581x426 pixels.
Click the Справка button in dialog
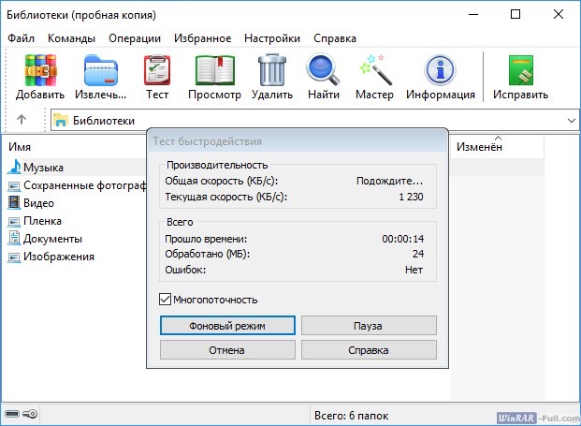click(369, 350)
